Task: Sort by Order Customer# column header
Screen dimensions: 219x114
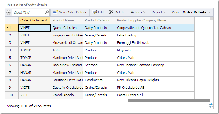Action: [35, 20]
